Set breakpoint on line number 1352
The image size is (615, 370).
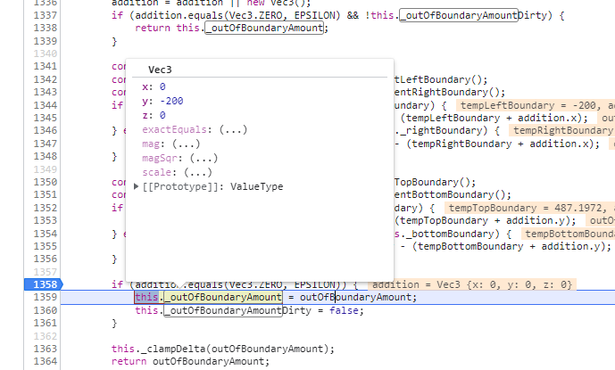click(46, 208)
